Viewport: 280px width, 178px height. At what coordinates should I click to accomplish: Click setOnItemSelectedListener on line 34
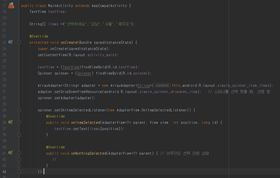80,110
